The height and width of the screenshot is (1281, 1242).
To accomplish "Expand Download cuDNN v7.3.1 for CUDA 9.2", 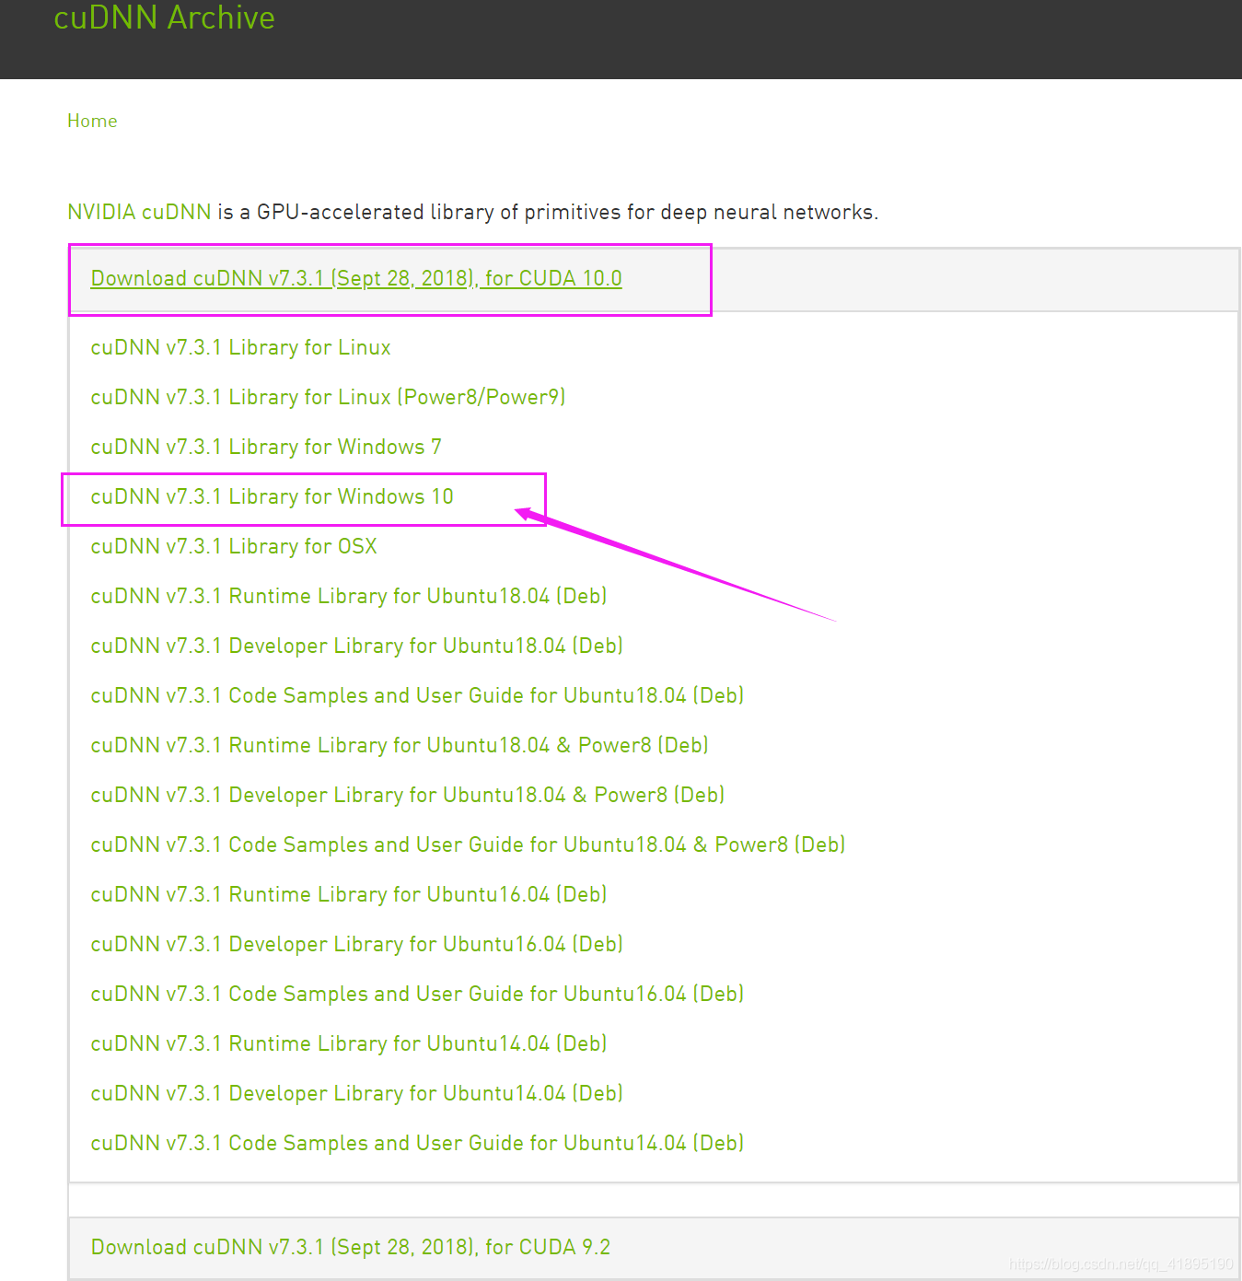I will (351, 1247).
